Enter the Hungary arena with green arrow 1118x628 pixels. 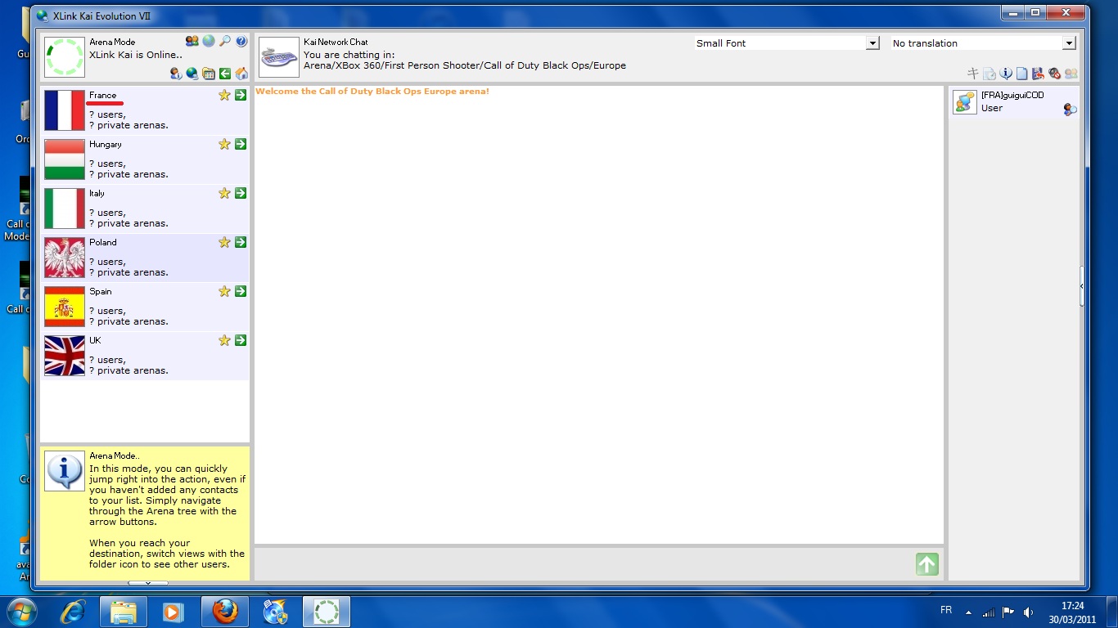click(241, 144)
